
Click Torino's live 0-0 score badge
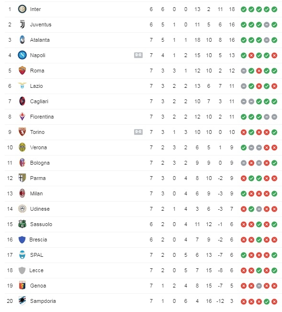point(138,132)
